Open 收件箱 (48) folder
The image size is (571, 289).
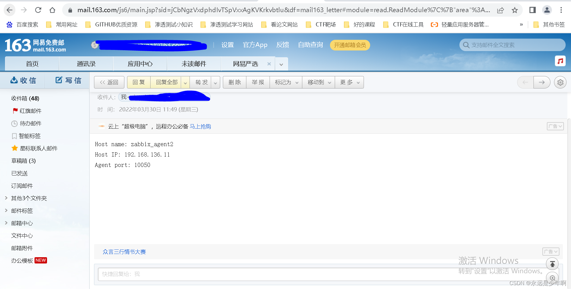click(x=25, y=98)
